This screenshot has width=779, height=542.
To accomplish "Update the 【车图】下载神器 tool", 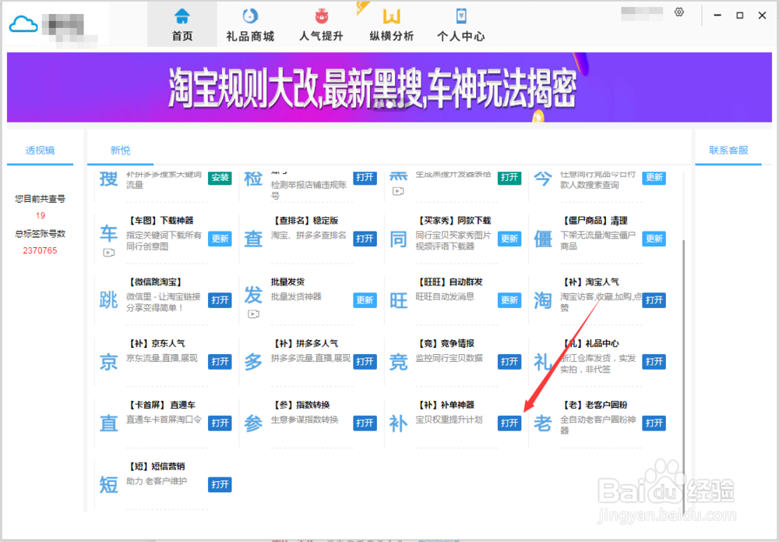I will [x=220, y=239].
